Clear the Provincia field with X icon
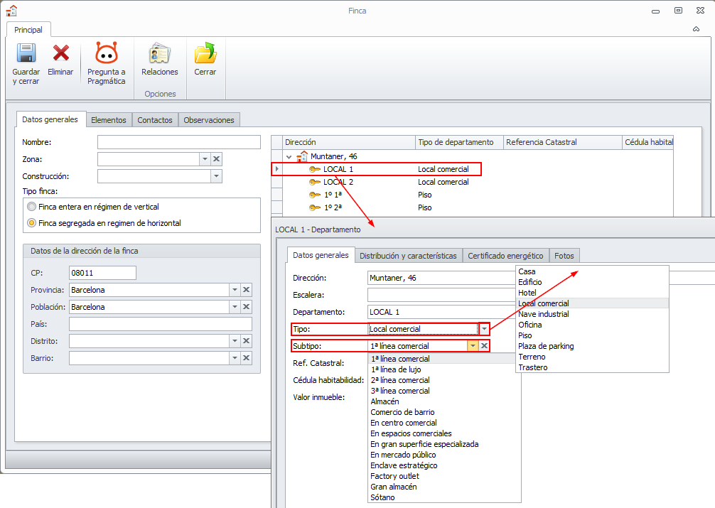Viewport: 715px width, 508px height. (x=246, y=290)
